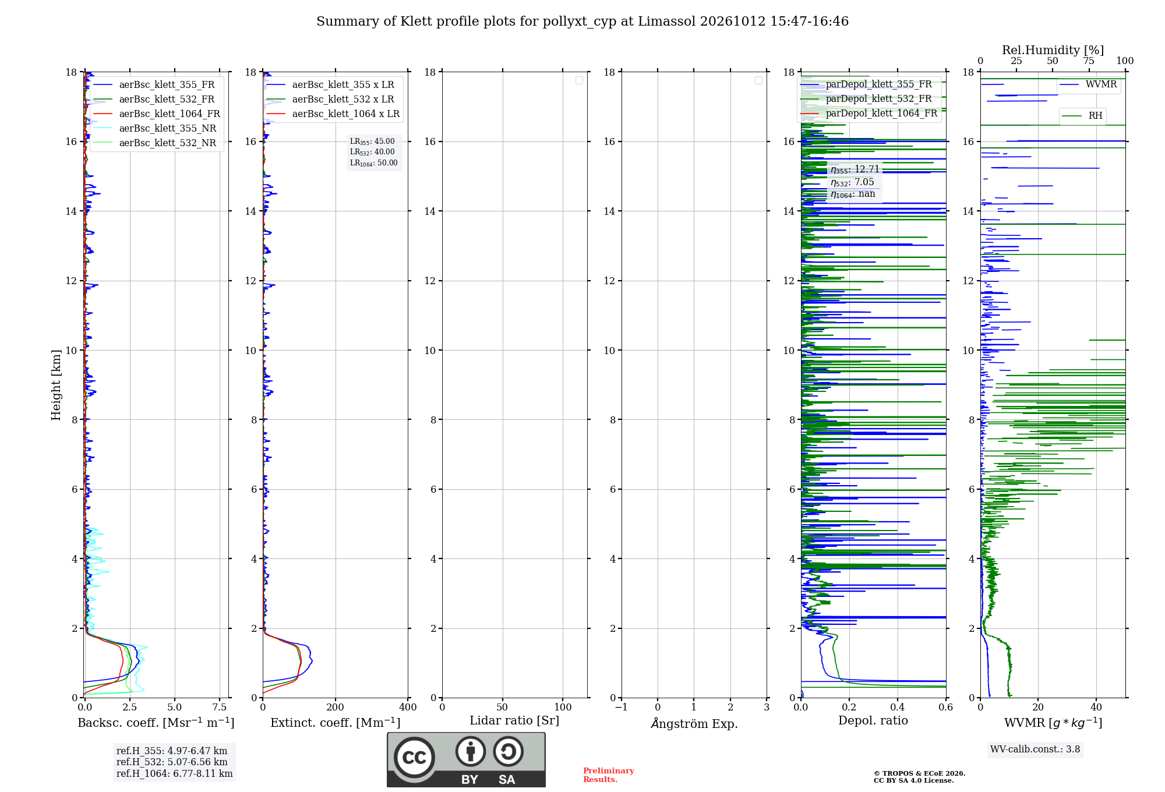Click the WVMR legend entry
Image resolution: width=1165 pixels, height=792 pixels.
pos(1089,85)
